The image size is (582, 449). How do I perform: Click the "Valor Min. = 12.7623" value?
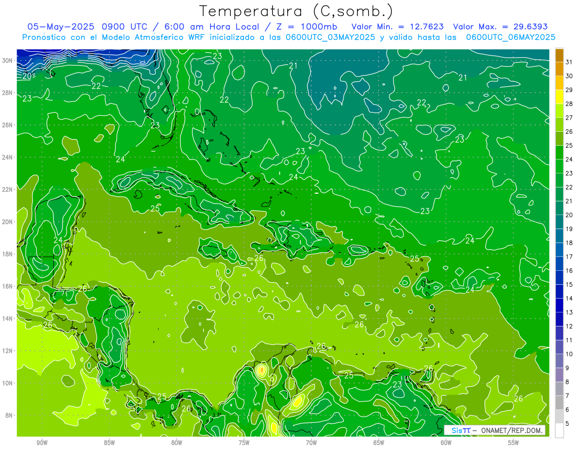pyautogui.click(x=397, y=26)
